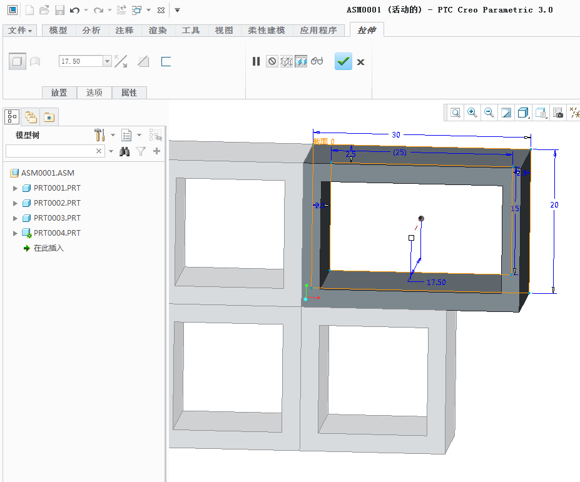Cancel the extrude with X button
This screenshot has width=580, height=482.
tap(360, 62)
